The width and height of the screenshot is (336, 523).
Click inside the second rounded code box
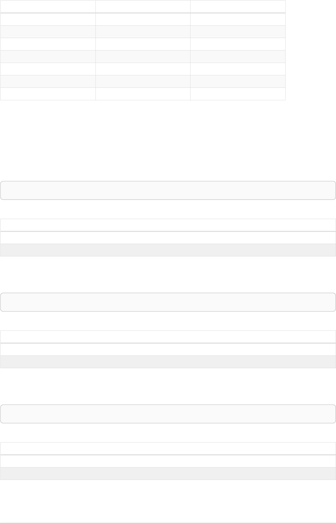point(168,302)
